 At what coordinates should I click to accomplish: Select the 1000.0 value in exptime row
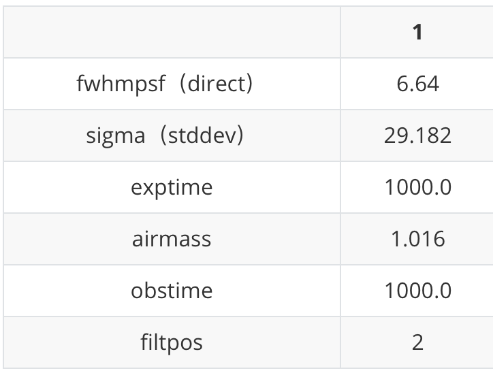coord(417,187)
